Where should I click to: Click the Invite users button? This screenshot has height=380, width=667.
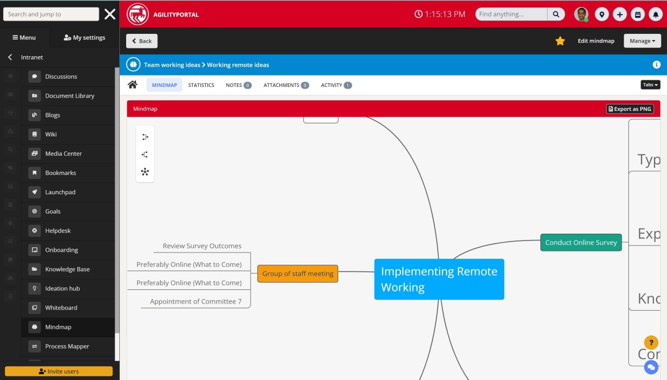tap(58, 371)
